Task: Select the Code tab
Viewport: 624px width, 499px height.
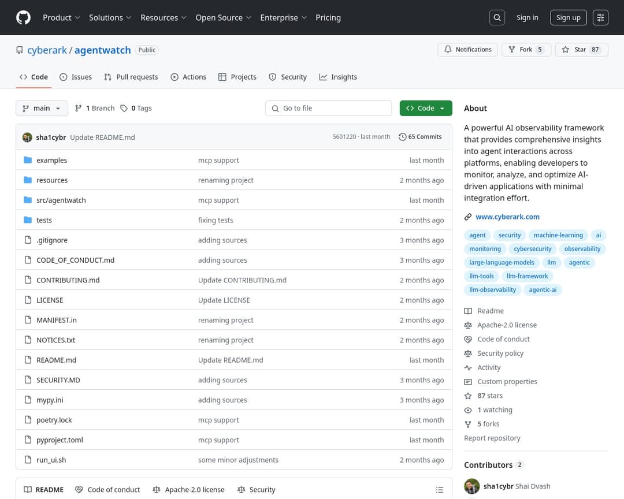Action: tap(34, 77)
